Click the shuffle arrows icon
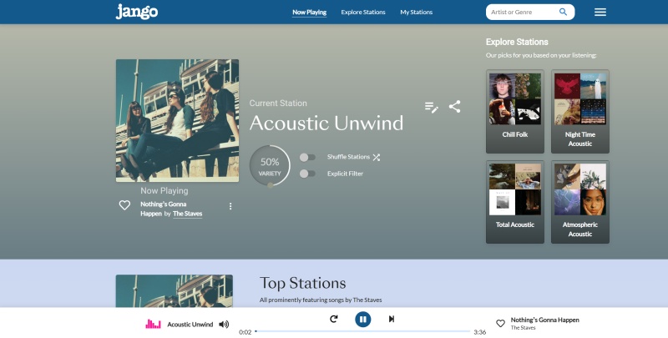Viewport: 668px width, 338px height. click(x=377, y=157)
